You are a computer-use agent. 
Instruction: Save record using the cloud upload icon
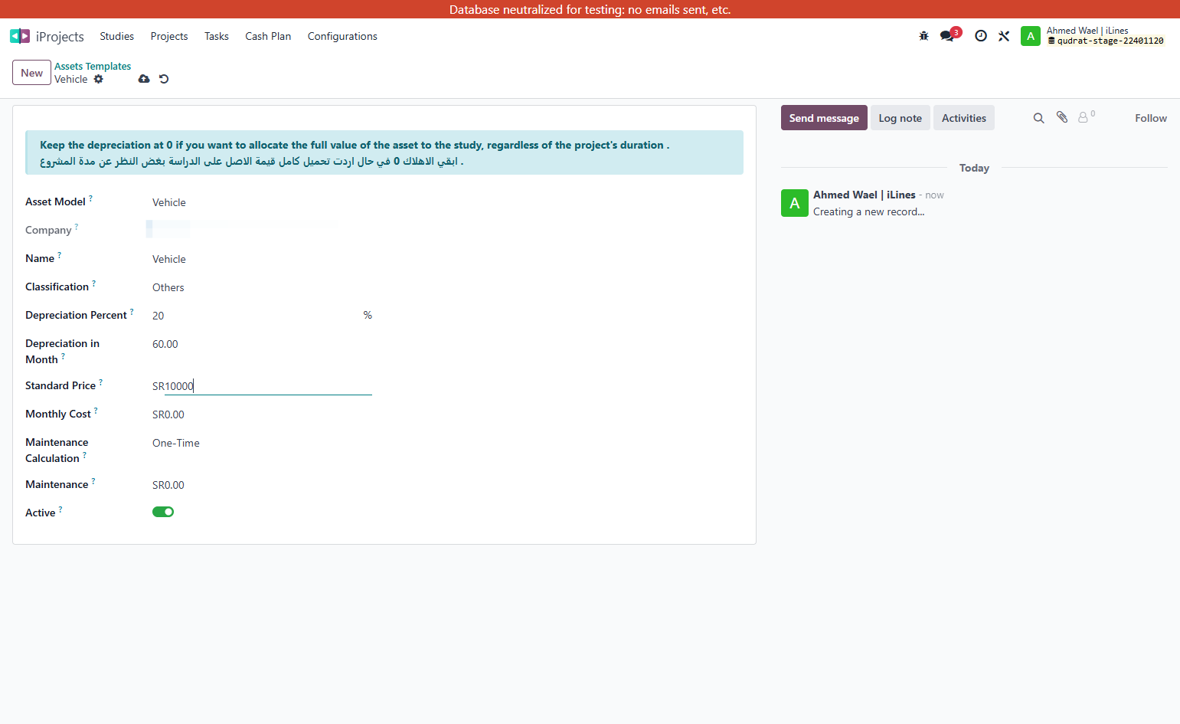pos(144,79)
